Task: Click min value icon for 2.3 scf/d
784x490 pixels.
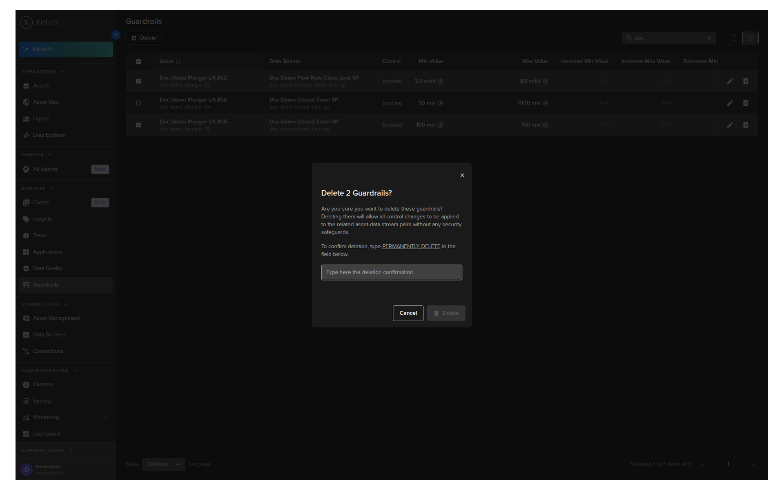Action: tap(440, 81)
